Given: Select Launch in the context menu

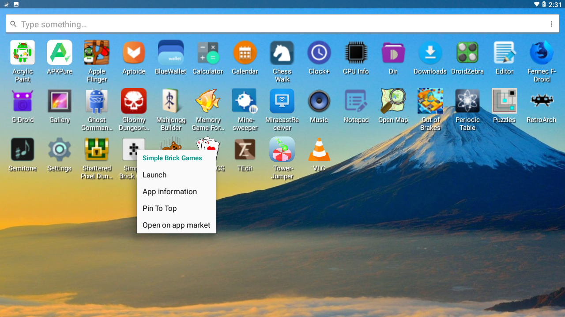Looking at the screenshot, I should point(177,175).
